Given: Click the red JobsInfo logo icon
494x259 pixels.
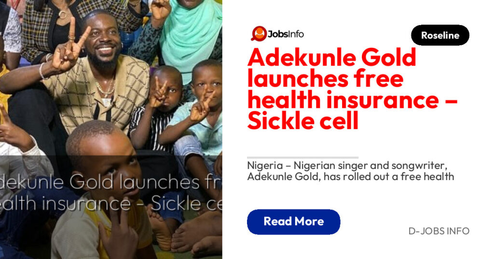Looking at the screenshot, I should point(259,34).
